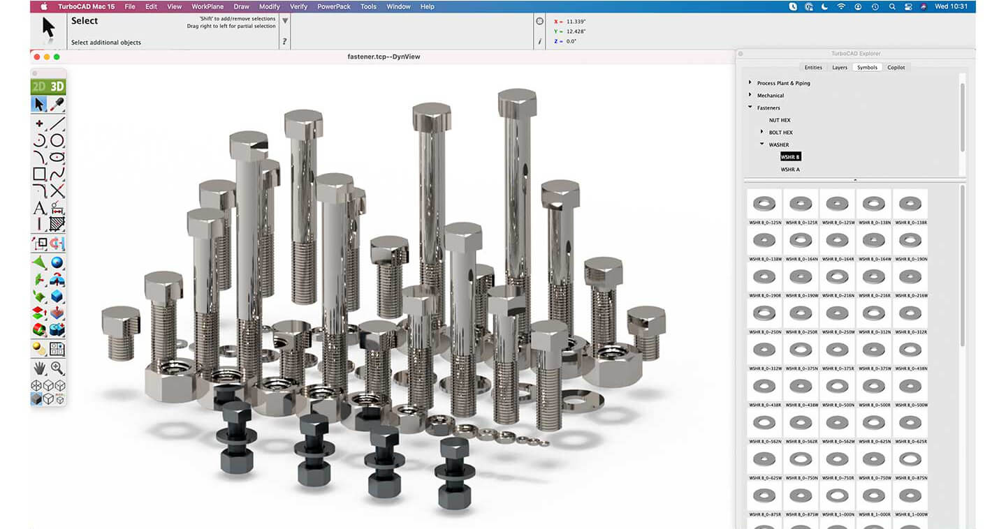Switch to 3D mode in tool palette

pyautogui.click(x=57, y=87)
